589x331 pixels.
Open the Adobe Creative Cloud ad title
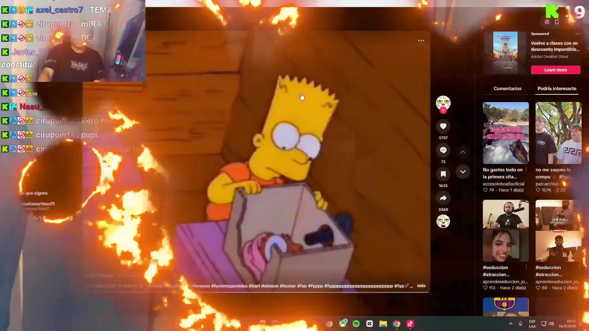point(549,57)
